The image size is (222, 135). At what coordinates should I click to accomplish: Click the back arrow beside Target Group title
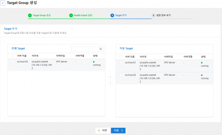[x=3, y=3]
